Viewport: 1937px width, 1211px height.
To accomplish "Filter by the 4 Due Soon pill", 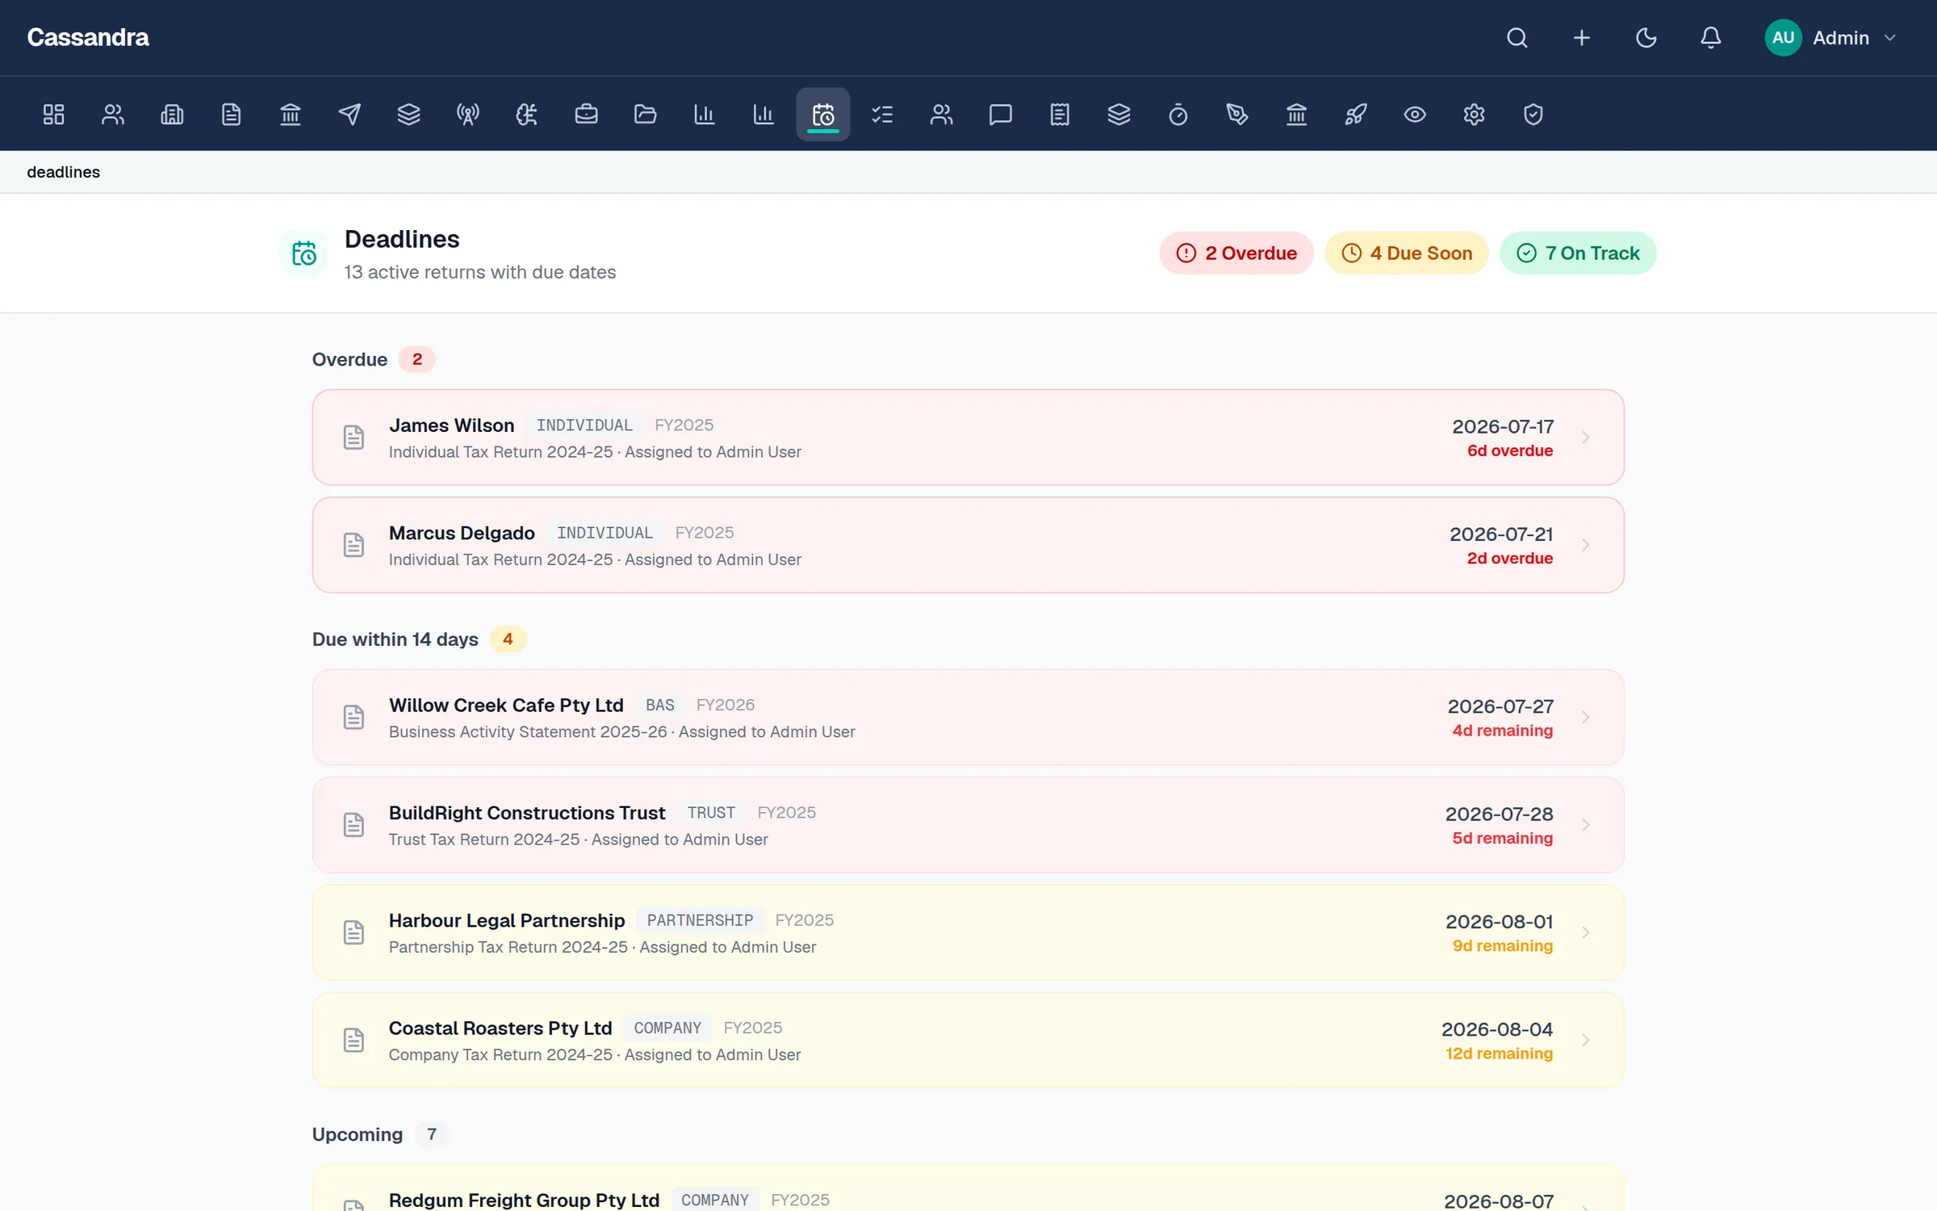I will (x=1407, y=253).
